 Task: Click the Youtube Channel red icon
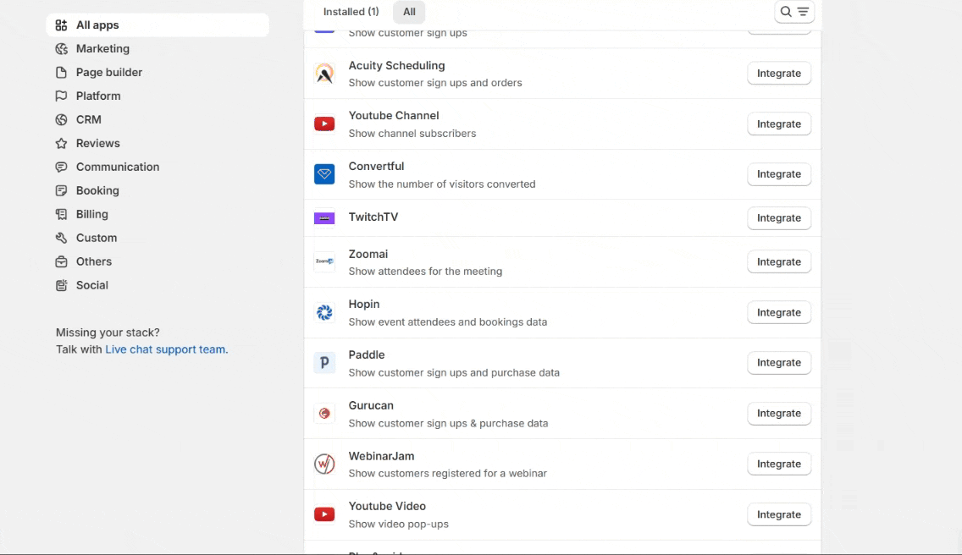point(324,124)
